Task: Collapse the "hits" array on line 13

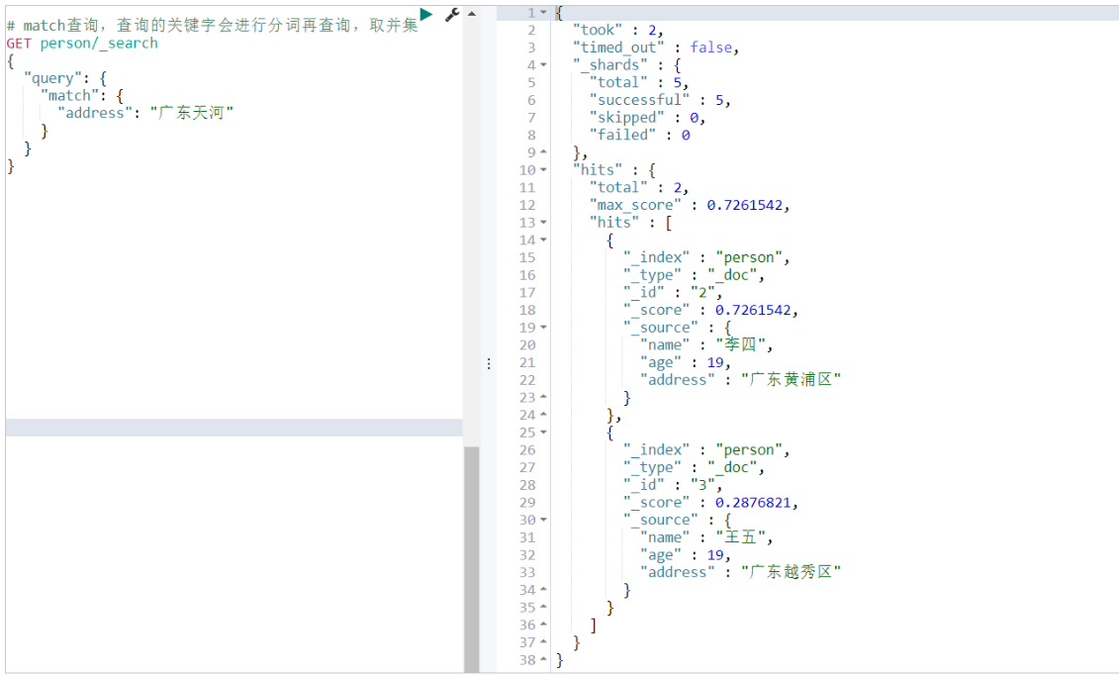Action: [543, 223]
